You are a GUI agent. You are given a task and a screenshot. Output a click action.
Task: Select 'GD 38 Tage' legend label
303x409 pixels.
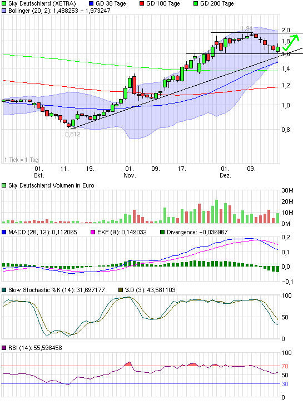(111, 4)
